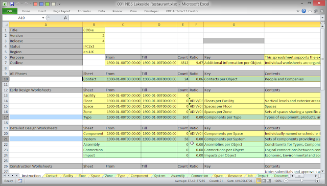
Task: Minimize the workbook window inside Excel
Action: [310, 11]
